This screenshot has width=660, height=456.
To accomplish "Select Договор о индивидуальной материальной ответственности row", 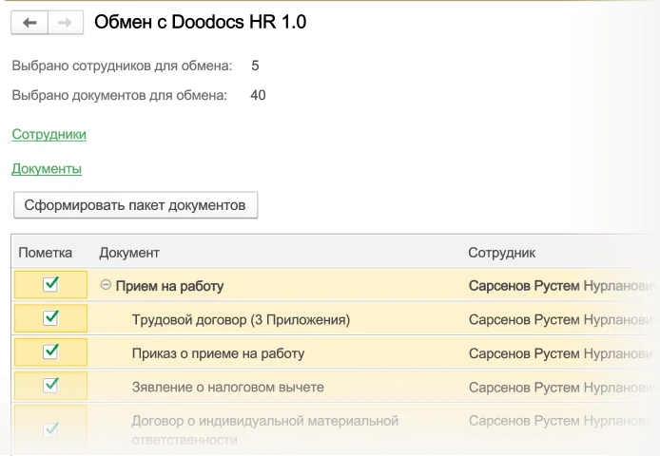I will coord(264,430).
